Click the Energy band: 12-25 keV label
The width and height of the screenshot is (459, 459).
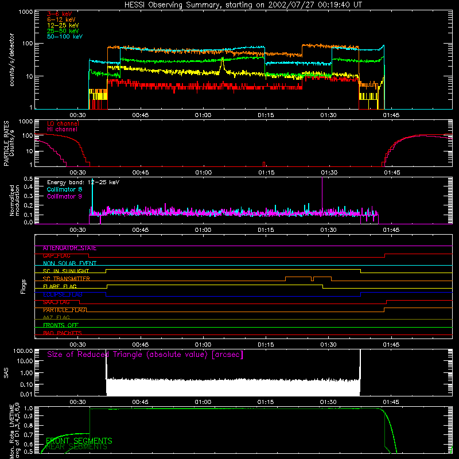(83, 182)
